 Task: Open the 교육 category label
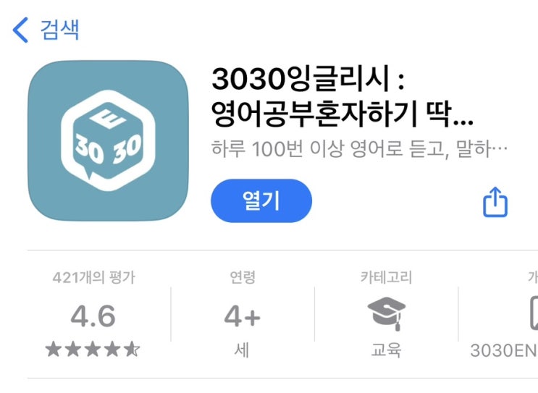(x=387, y=350)
